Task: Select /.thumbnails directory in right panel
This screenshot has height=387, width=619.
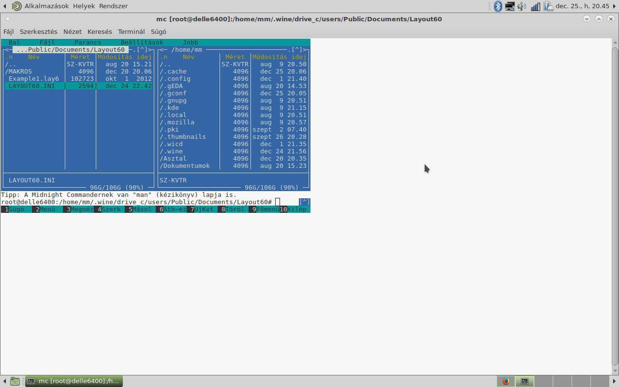Action: 233,136
